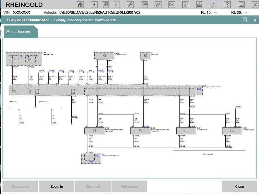
Task: Close the Supply steering column diagram panel
Action: [x=255, y=20]
